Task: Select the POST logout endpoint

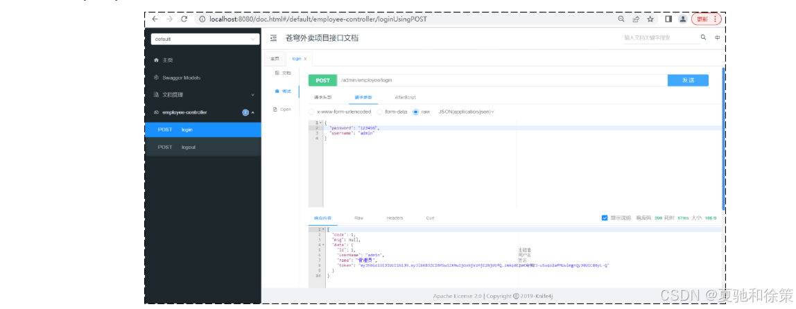Action: (203, 147)
